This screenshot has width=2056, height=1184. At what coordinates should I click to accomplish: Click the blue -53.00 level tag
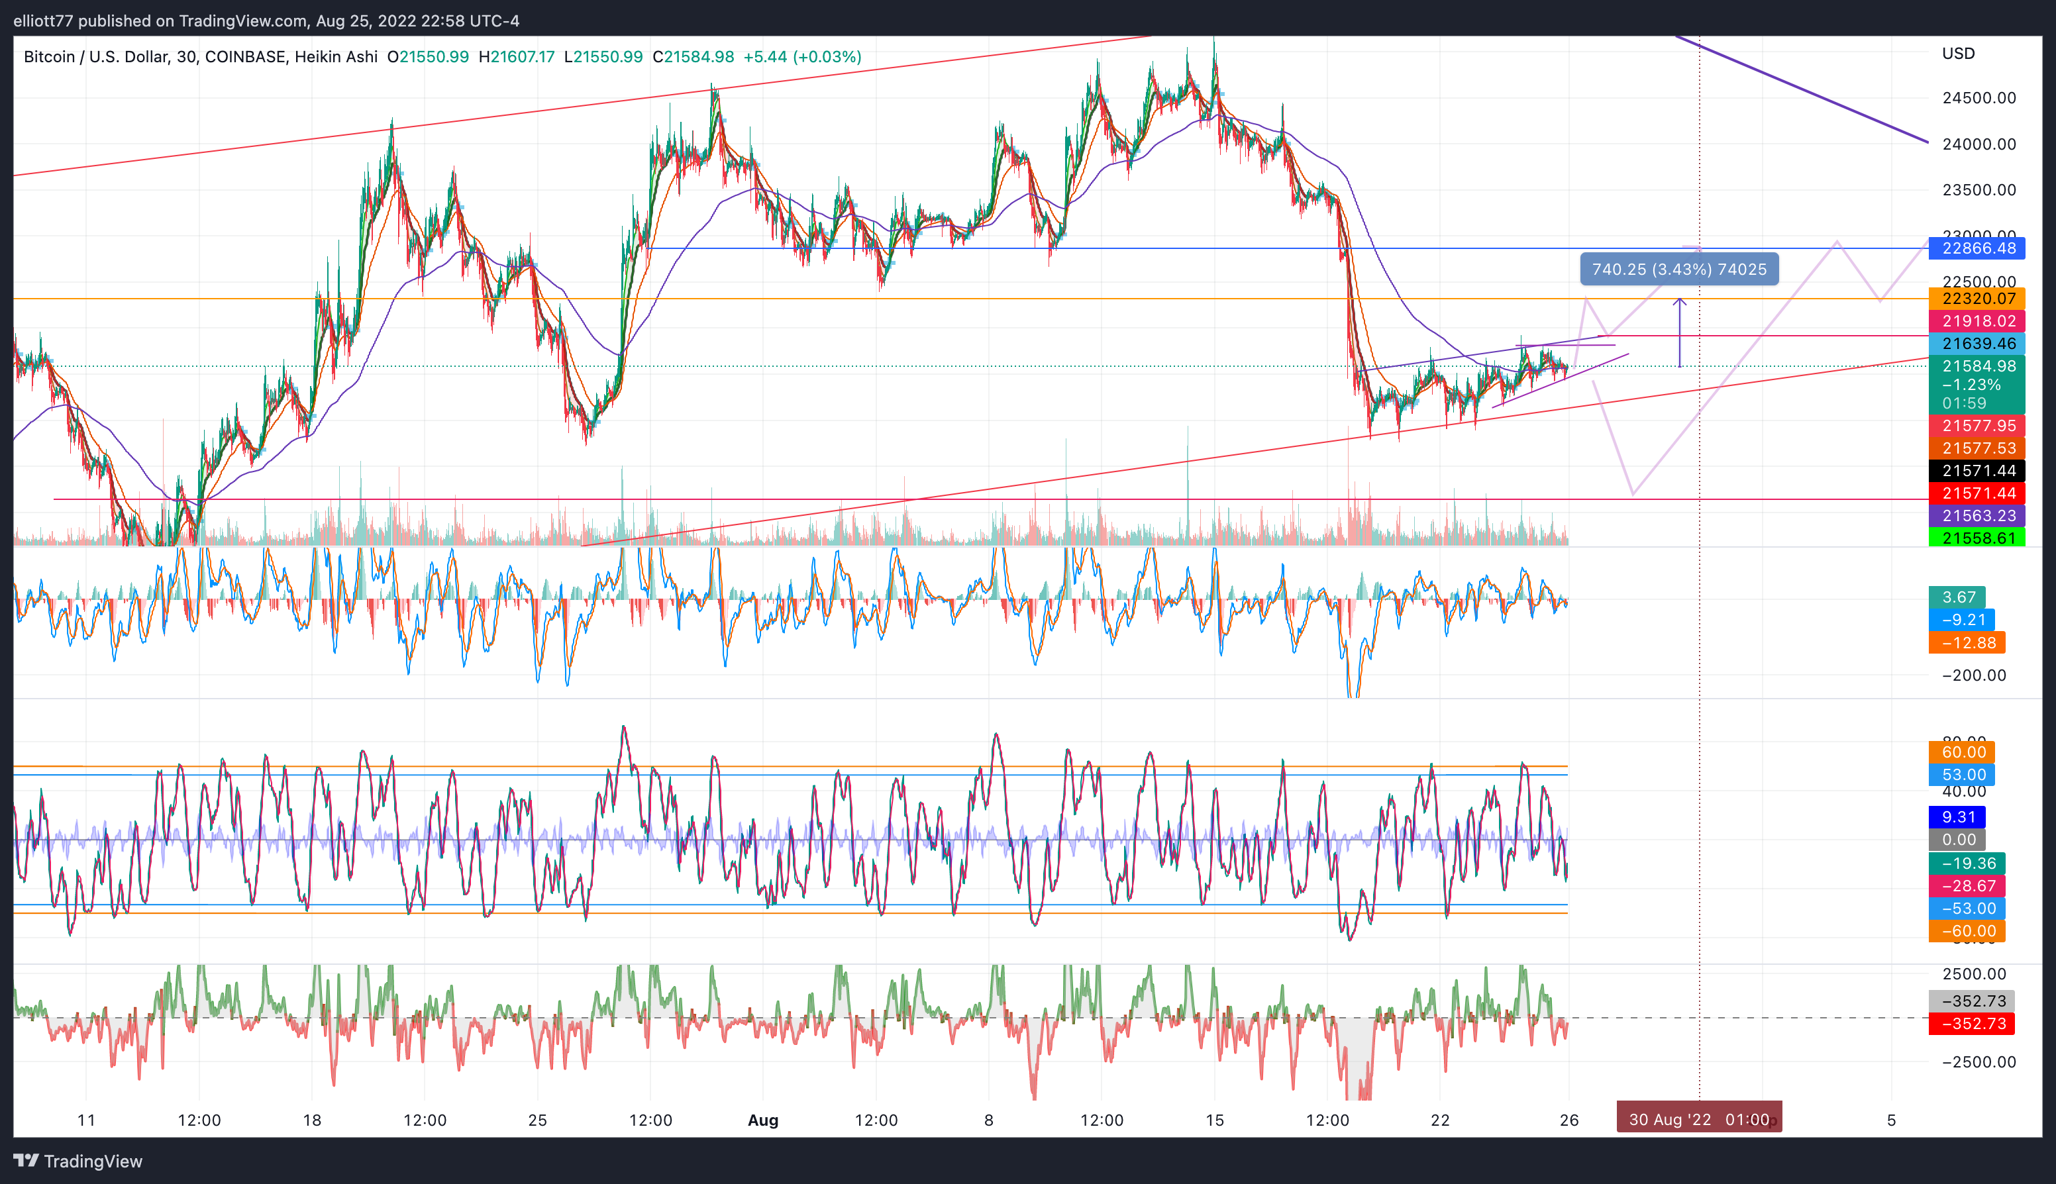click(x=1967, y=909)
